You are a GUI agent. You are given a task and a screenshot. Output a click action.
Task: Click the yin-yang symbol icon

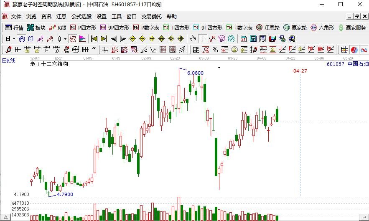click(354, 50)
